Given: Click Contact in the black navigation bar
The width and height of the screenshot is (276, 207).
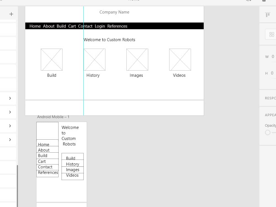Looking at the screenshot, I should 85,26.
